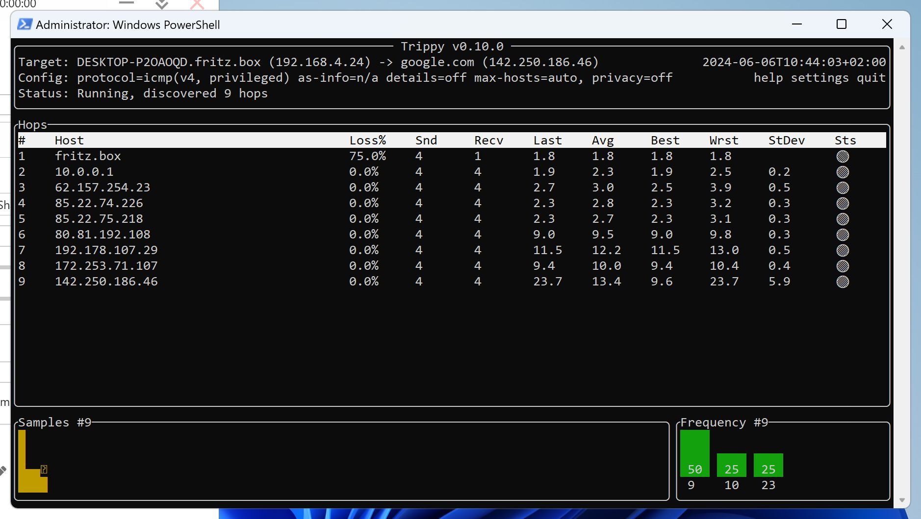Click the green bar labeled 25 above 10
Screen dimensions: 921x519
(731, 465)
